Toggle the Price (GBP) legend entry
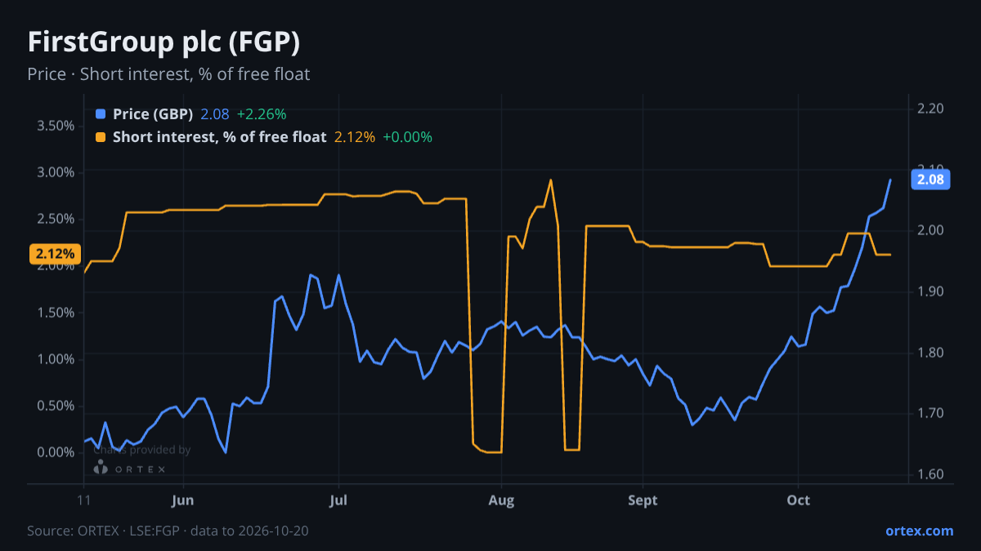The height and width of the screenshot is (551, 981). click(153, 114)
